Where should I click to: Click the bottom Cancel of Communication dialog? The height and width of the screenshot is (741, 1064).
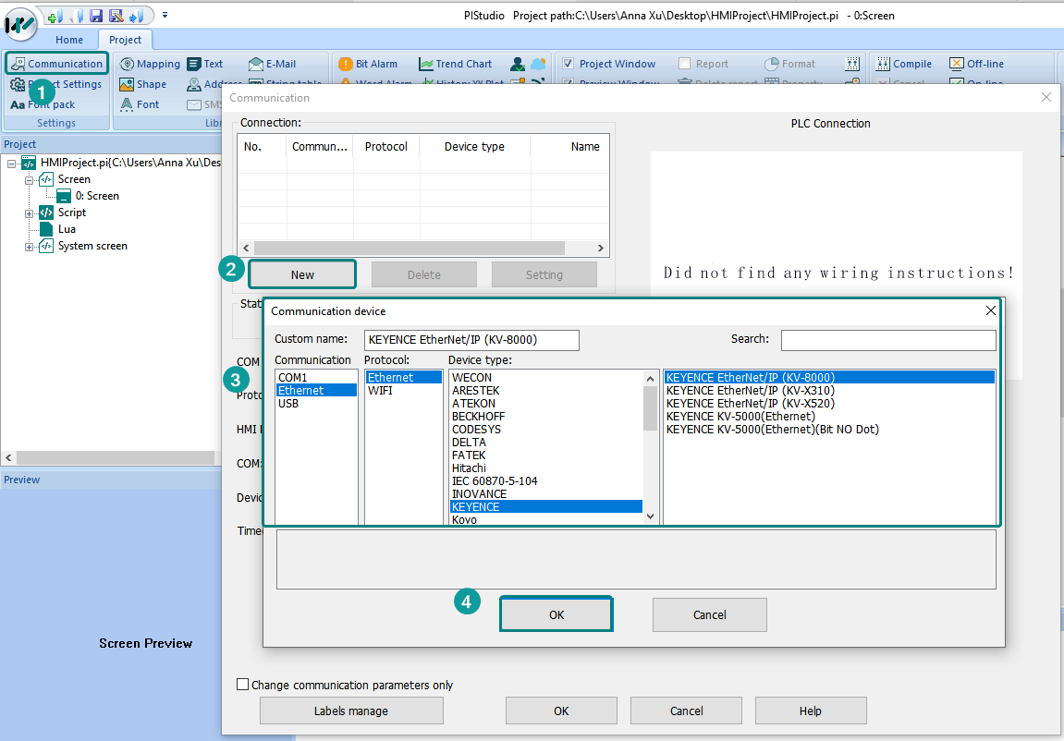tap(687, 711)
